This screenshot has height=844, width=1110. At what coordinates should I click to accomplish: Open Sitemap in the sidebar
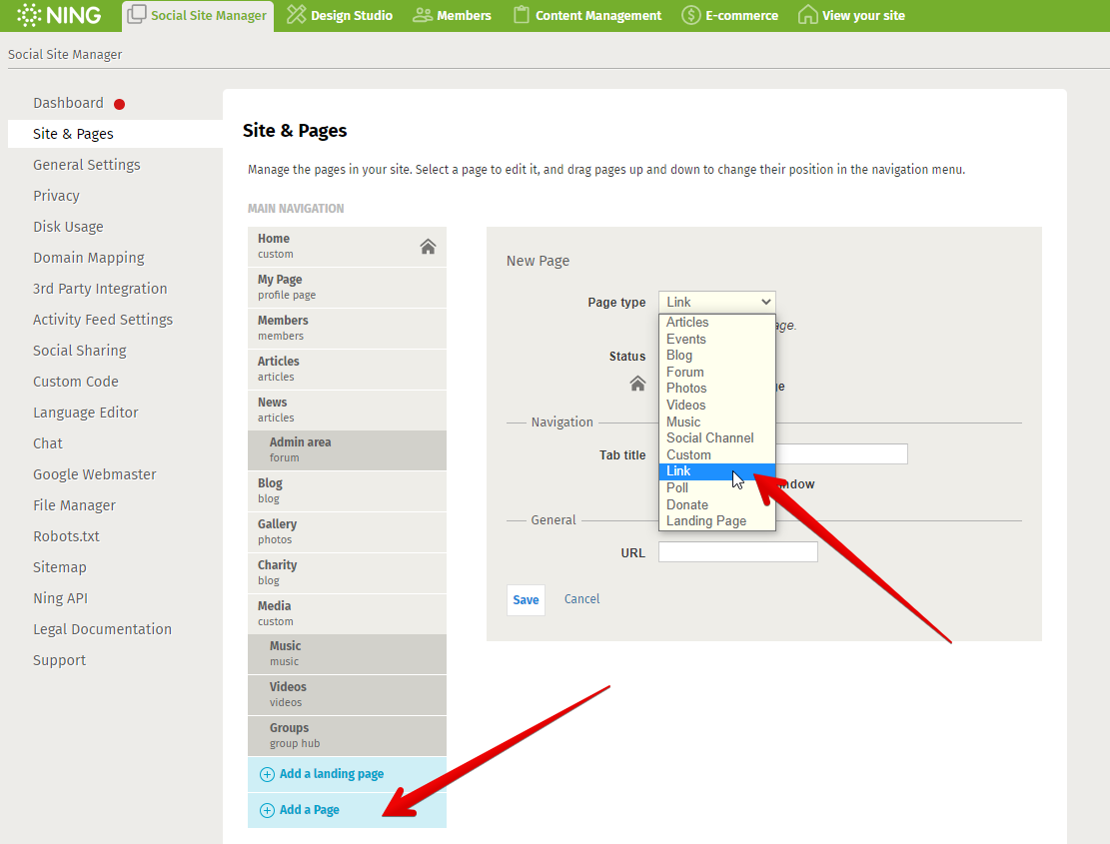point(60,567)
